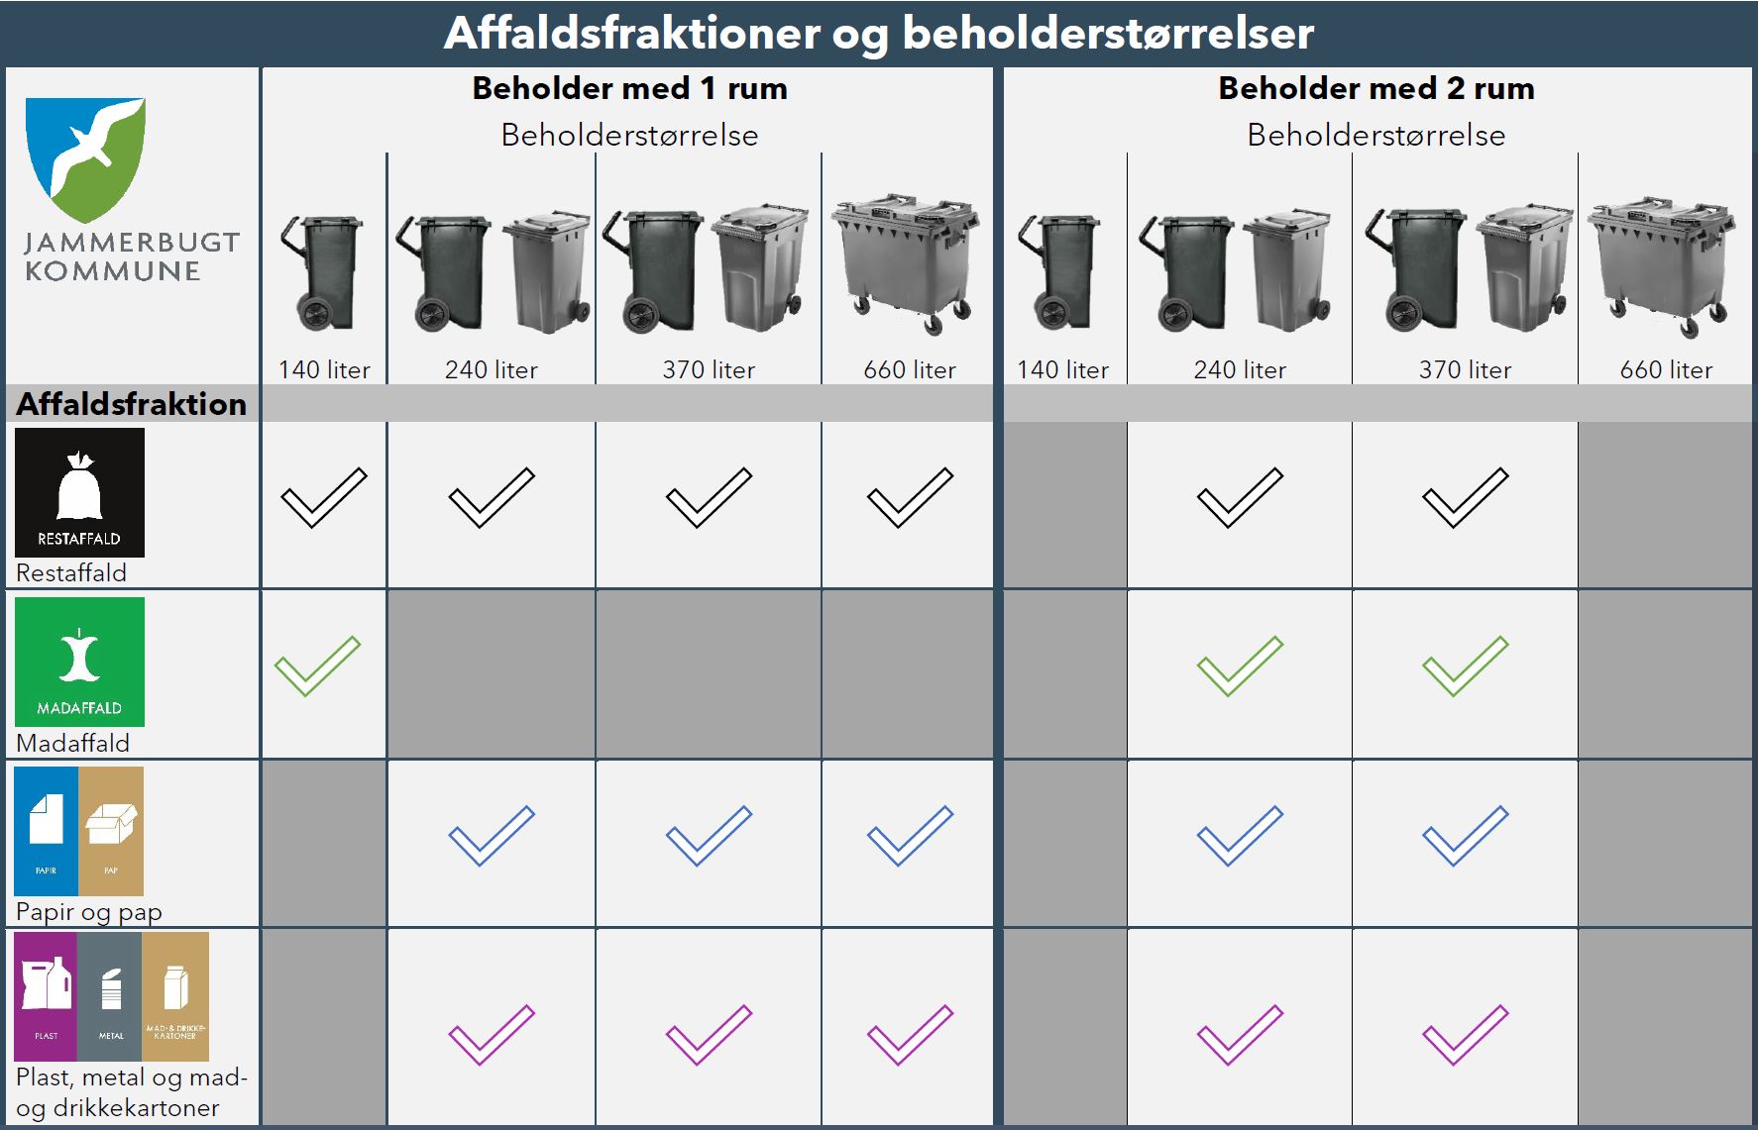Click the green Madaffald checkmark for 1-rum 140 liter

click(317, 666)
